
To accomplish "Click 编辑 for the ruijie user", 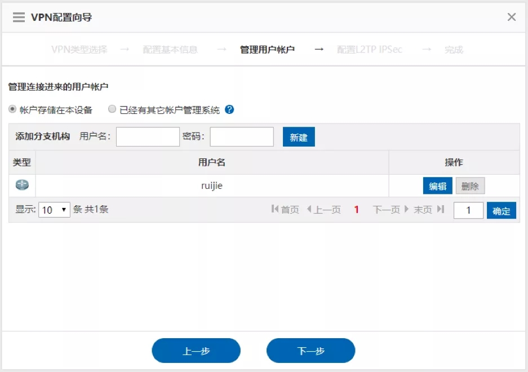I will [x=438, y=186].
